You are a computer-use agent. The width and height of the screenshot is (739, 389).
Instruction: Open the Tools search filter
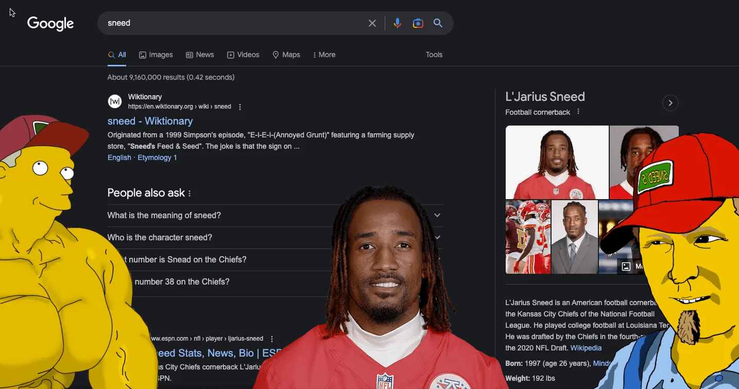click(x=434, y=55)
